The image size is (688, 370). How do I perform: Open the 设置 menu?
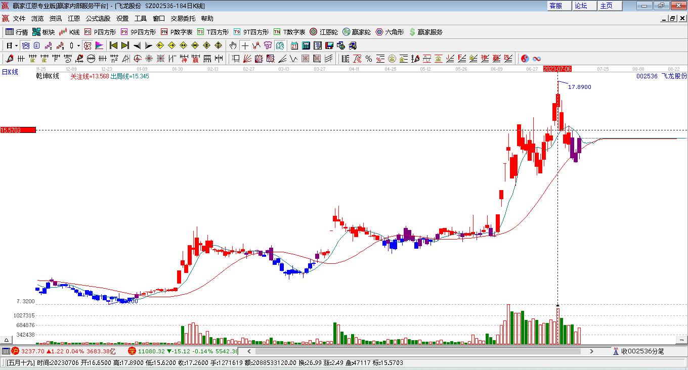pyautogui.click(x=122, y=19)
